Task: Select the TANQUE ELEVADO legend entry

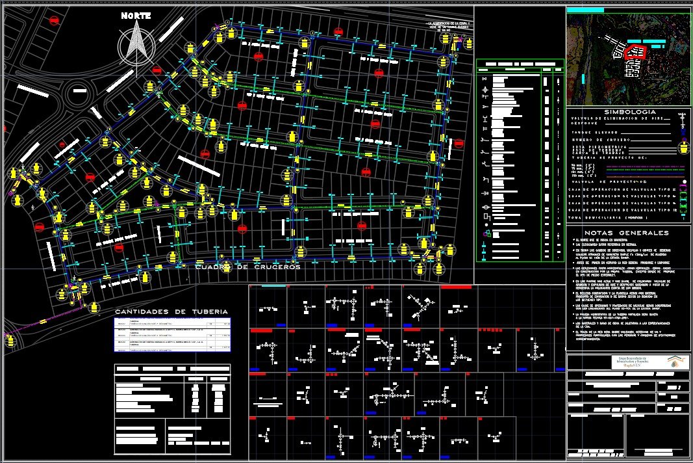Action: (593, 131)
